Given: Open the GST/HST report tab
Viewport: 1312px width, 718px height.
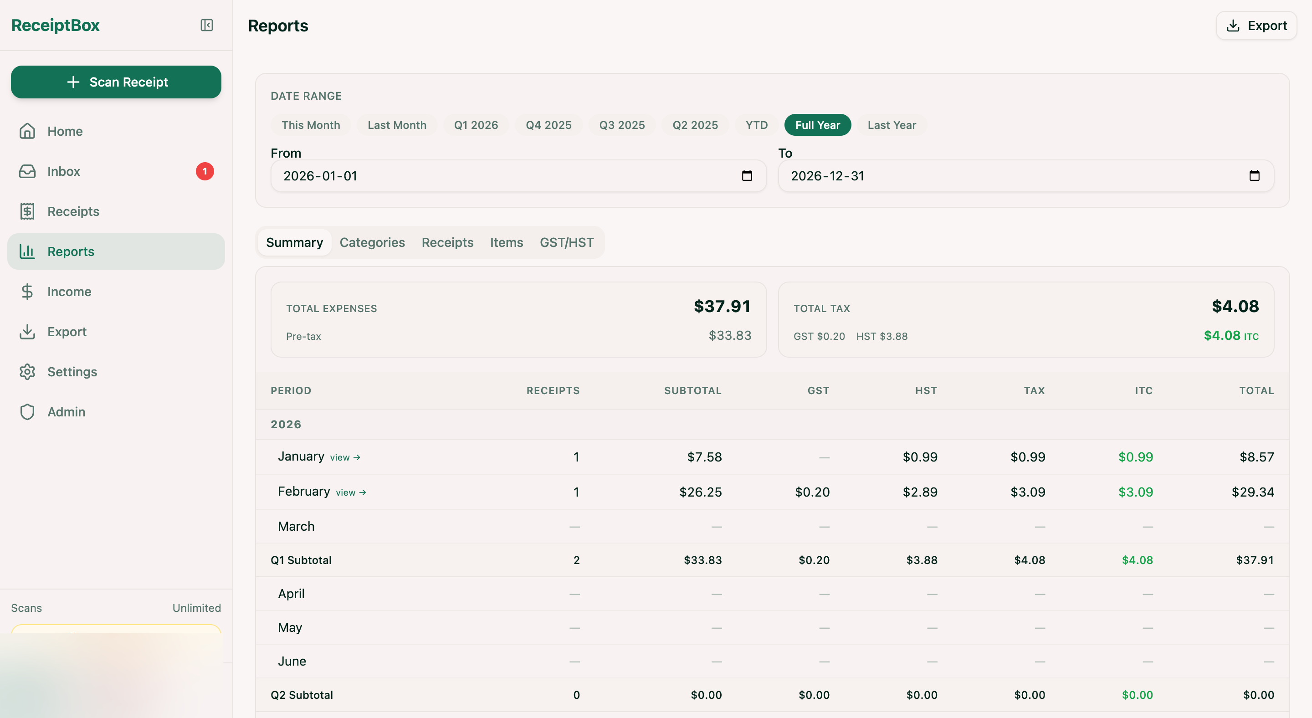Looking at the screenshot, I should click(567, 242).
